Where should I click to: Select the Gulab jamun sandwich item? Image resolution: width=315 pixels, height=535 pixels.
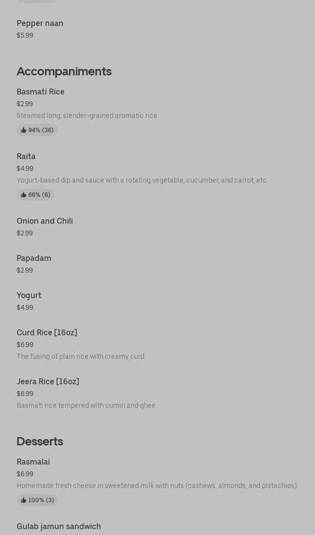(59, 527)
